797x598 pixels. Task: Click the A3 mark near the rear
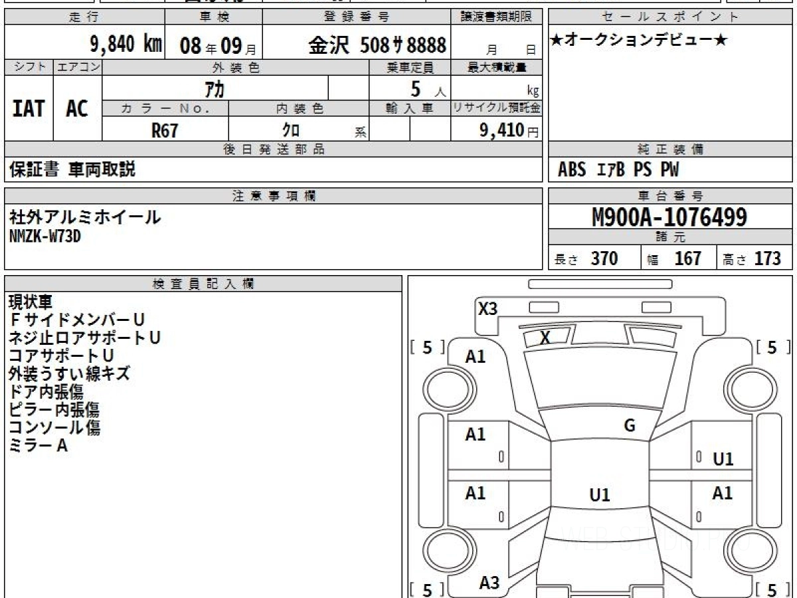pos(489,583)
